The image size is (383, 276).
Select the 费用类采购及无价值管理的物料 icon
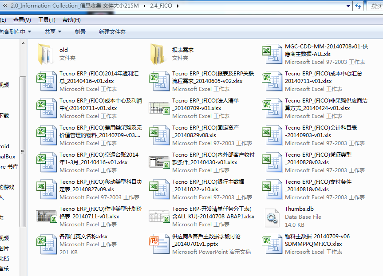click(47, 135)
